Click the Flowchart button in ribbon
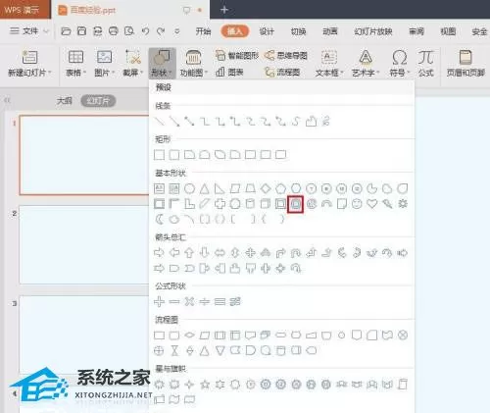 (282, 72)
